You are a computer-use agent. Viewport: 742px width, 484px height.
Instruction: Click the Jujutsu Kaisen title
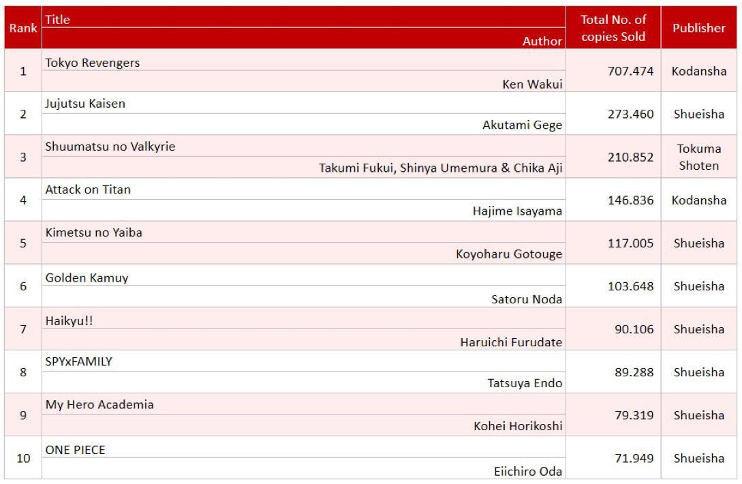85,104
